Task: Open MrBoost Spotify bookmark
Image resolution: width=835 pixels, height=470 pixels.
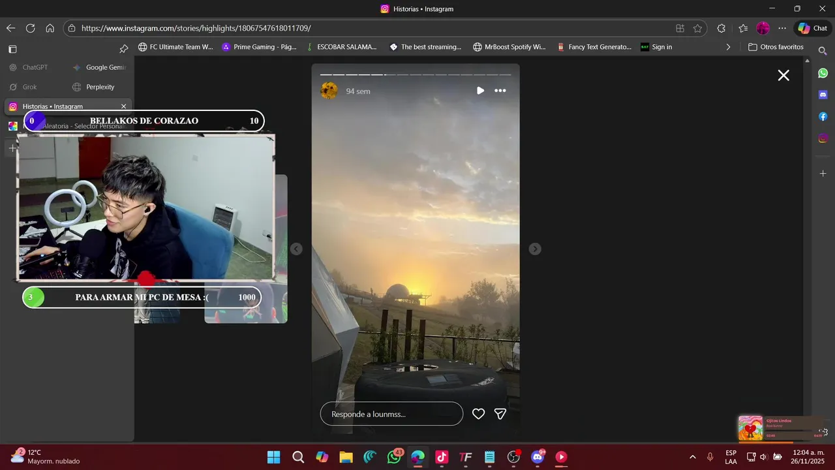Action: (509, 47)
